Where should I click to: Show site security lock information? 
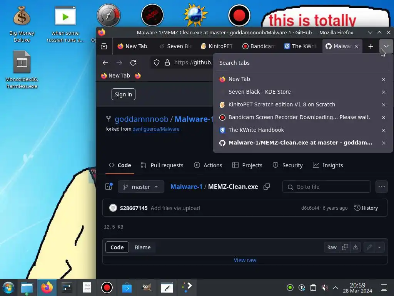pyautogui.click(x=167, y=63)
